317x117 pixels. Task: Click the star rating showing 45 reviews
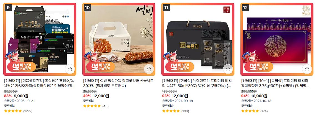click(92, 106)
